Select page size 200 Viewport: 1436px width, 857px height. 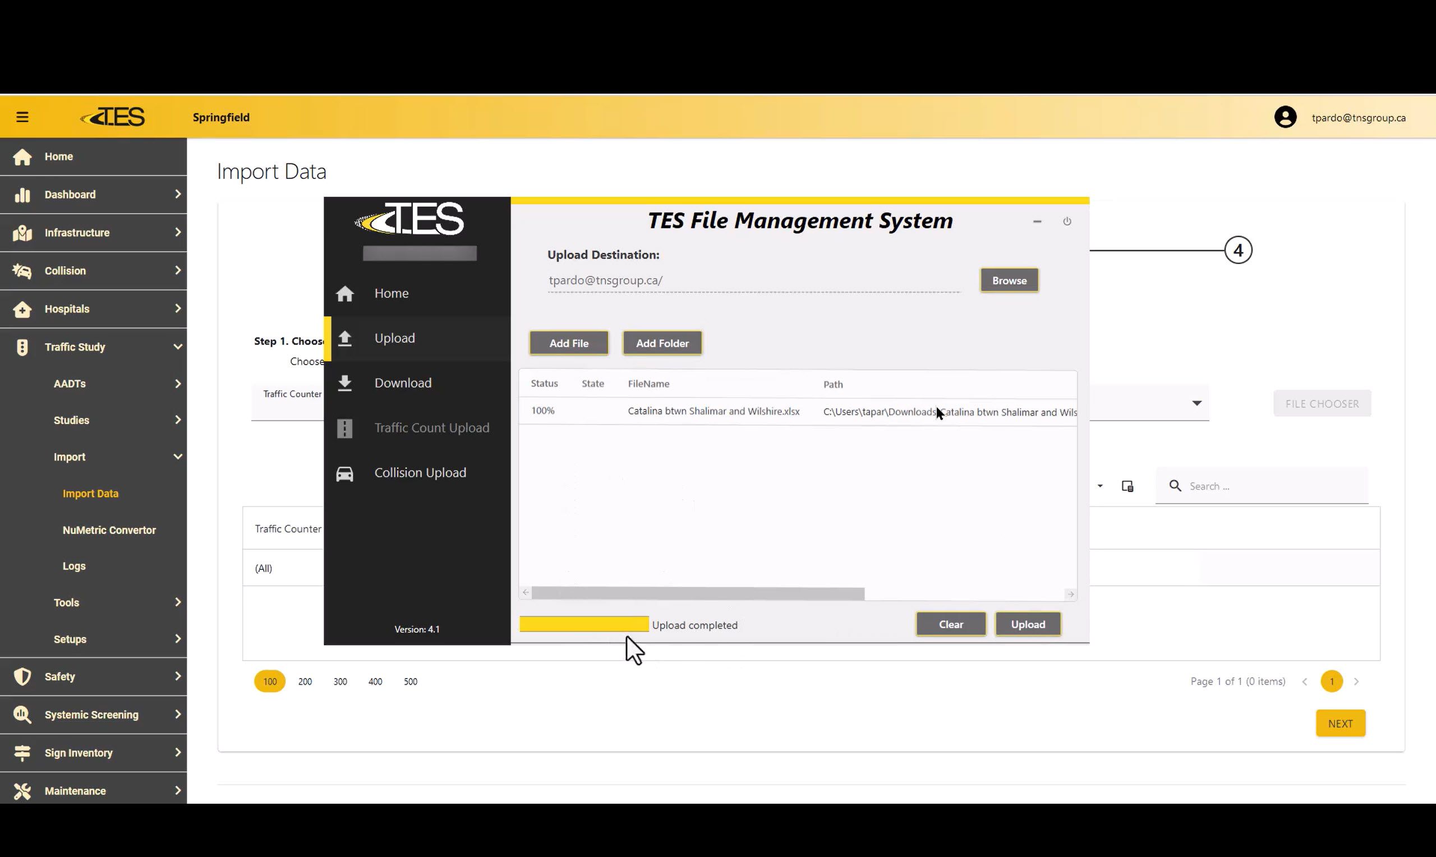pyautogui.click(x=305, y=681)
